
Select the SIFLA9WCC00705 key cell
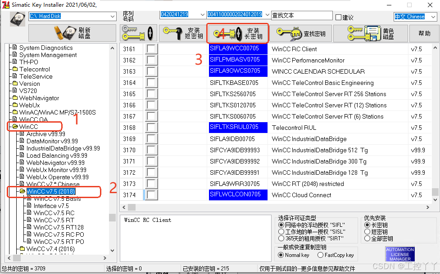tap(238, 49)
